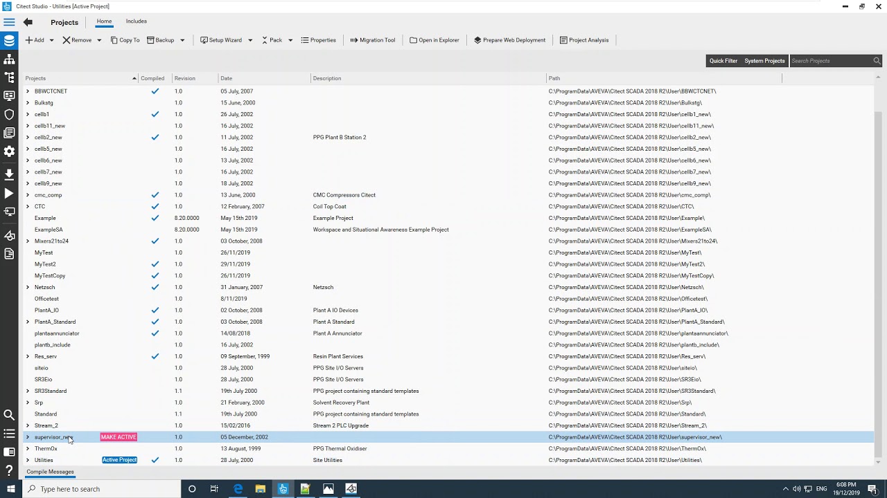Click the Compiled column header
Viewport: 887px width, 498px height.
(x=155, y=78)
